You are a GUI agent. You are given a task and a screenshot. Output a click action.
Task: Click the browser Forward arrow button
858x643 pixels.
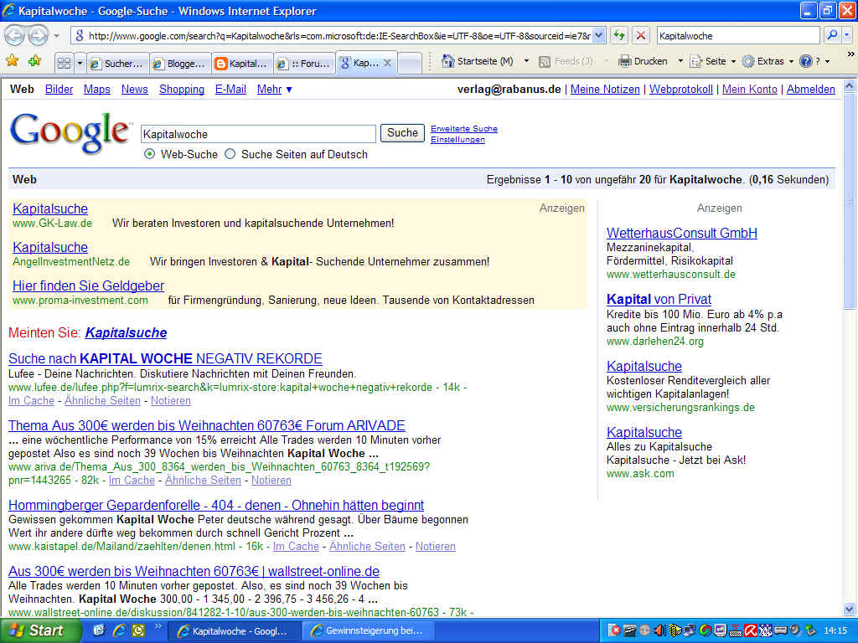pyautogui.click(x=38, y=36)
